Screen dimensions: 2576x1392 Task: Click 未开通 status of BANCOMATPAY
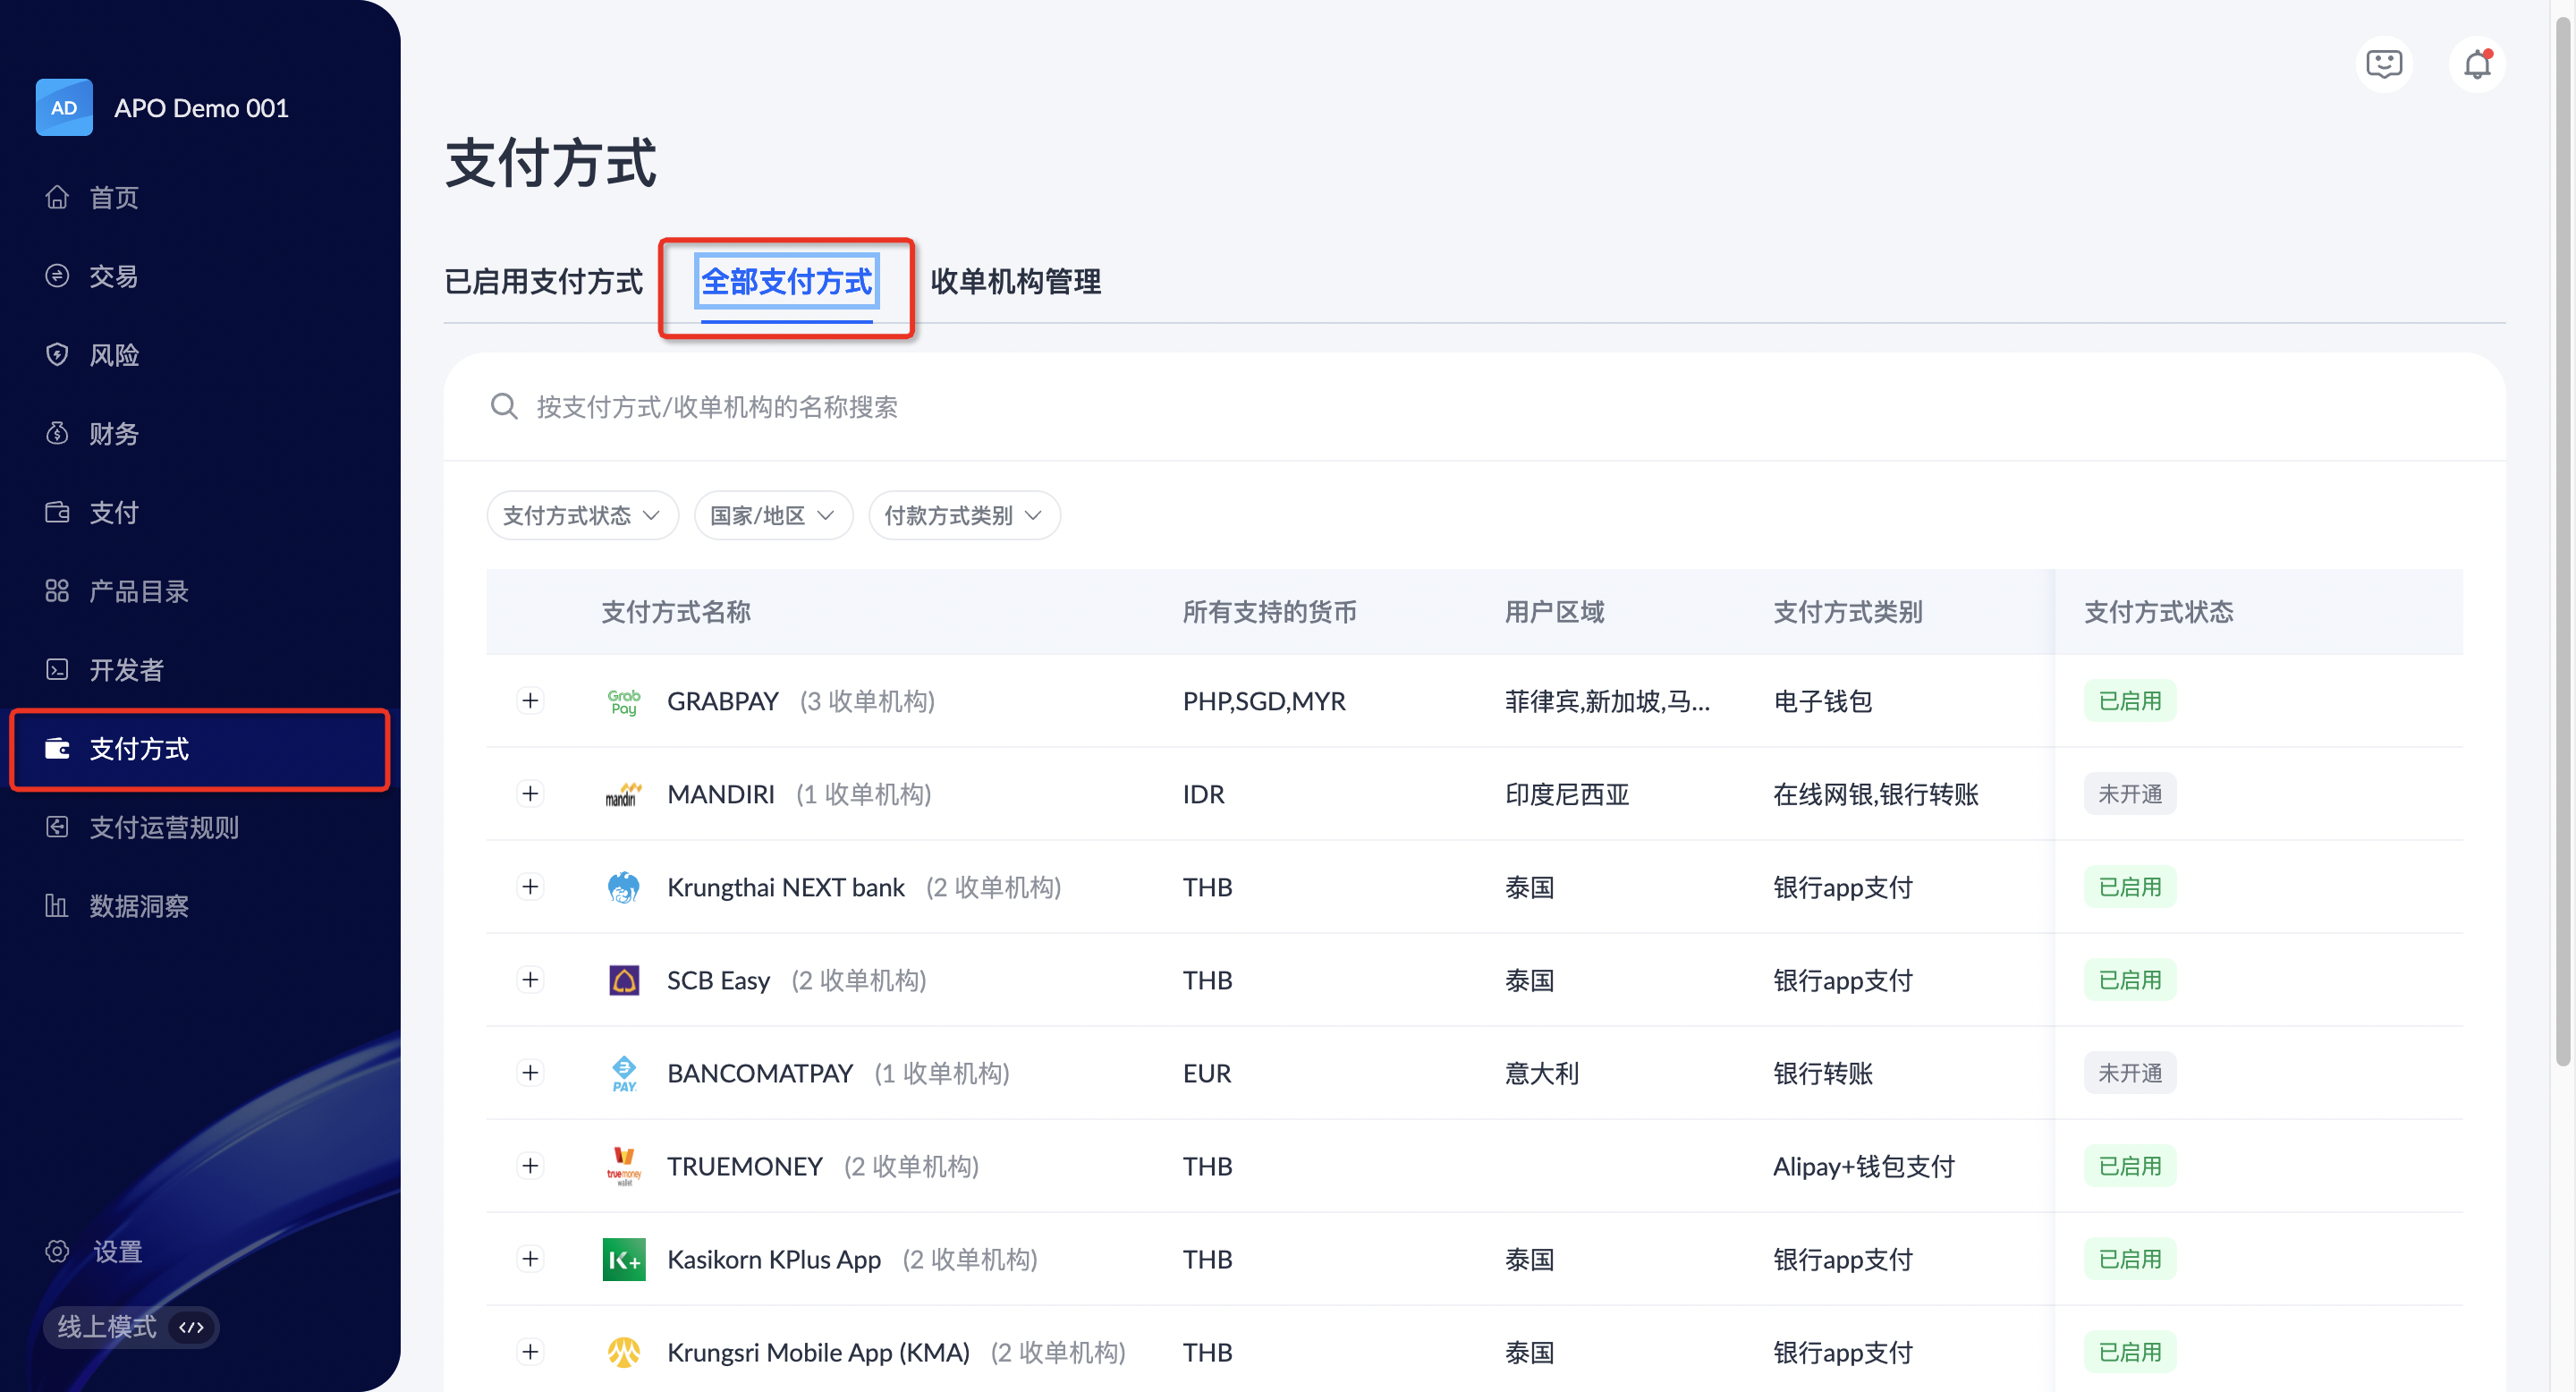2129,1073
